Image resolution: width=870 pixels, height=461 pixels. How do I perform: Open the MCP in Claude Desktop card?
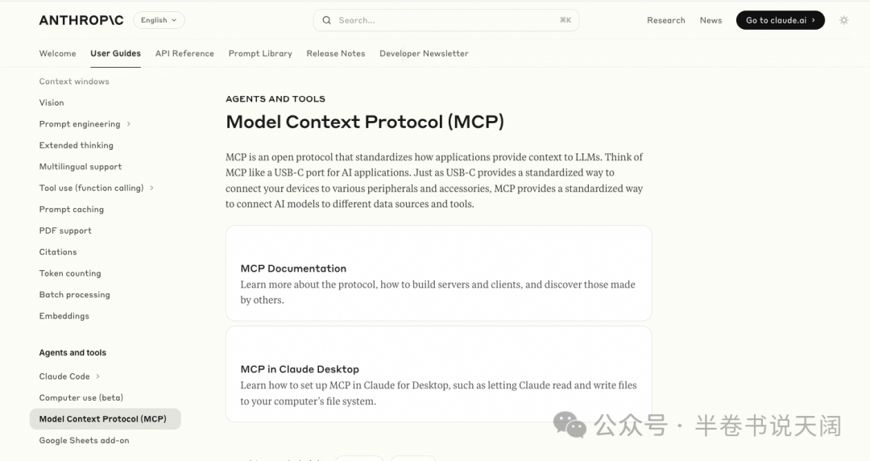pyautogui.click(x=438, y=375)
